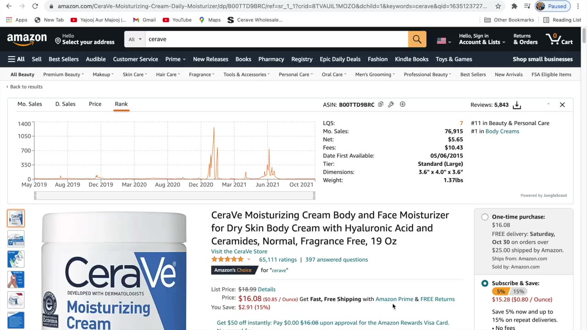Click into the cerave search field
Viewport: 587px width, 330px height.
277,39
